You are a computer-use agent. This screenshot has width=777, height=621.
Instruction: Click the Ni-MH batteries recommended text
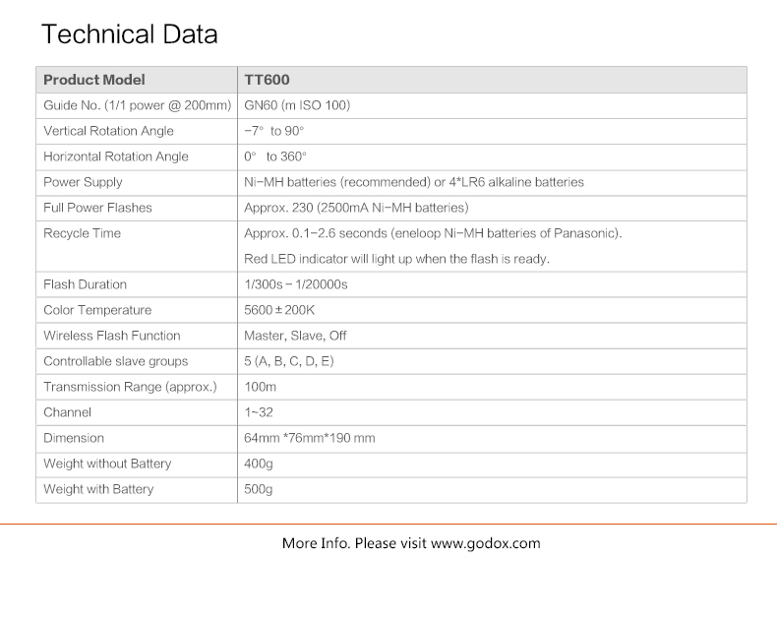click(337, 182)
